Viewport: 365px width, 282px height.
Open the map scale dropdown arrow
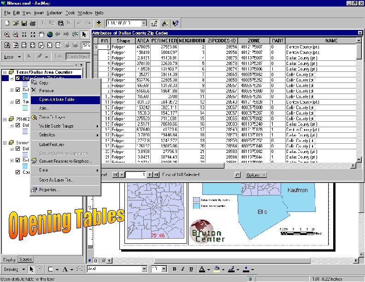click(x=144, y=23)
